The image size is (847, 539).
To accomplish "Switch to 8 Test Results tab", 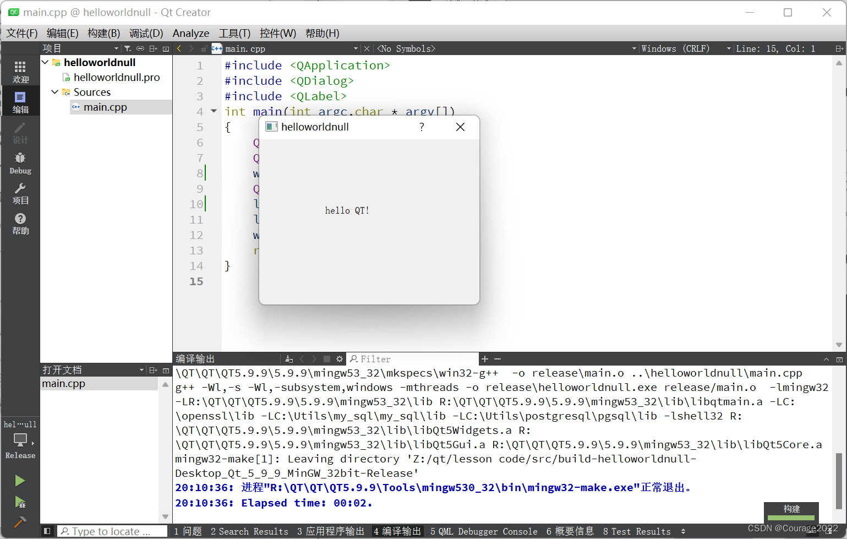I will [637, 531].
